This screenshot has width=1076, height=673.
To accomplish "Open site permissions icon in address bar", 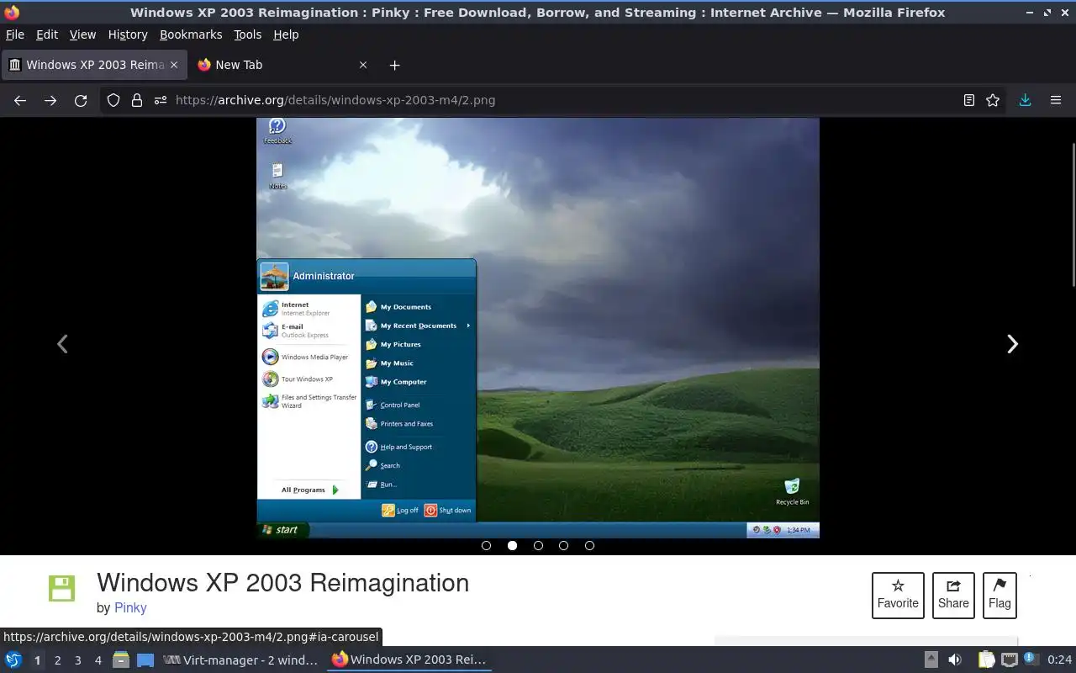I will (x=161, y=100).
